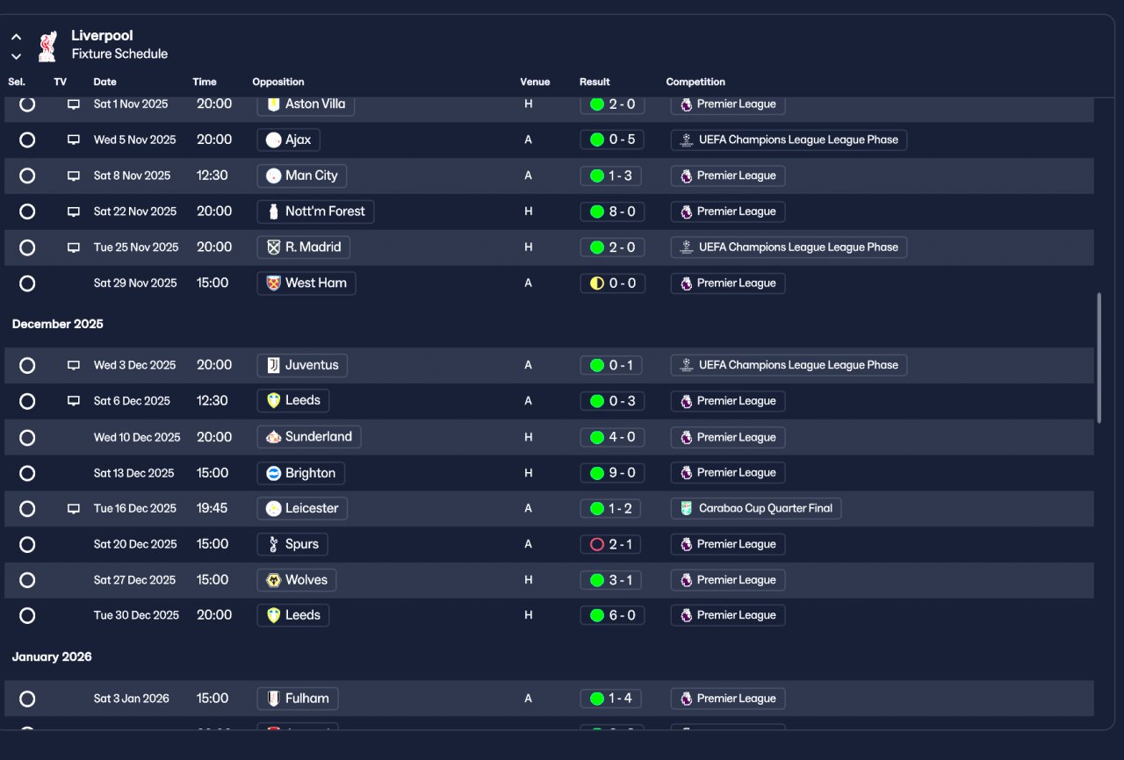The width and height of the screenshot is (1124, 760).
Task: Select the R. Madrid fixture radio button
Action: click(x=27, y=247)
